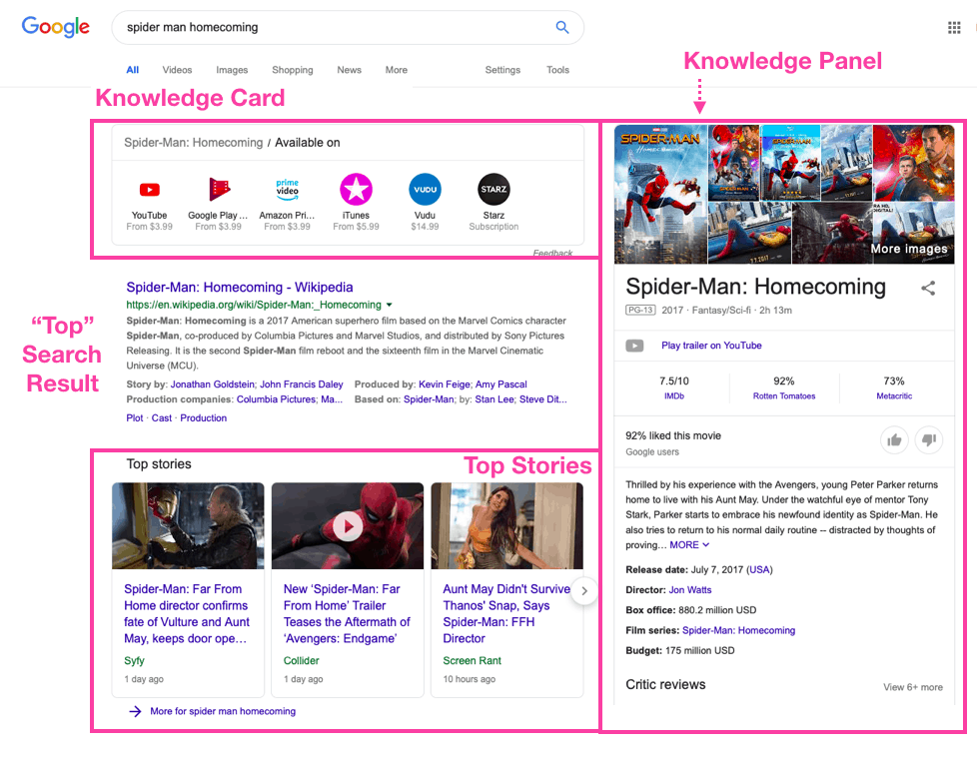
Task: Like the movie with thumbs up
Action: (x=894, y=440)
